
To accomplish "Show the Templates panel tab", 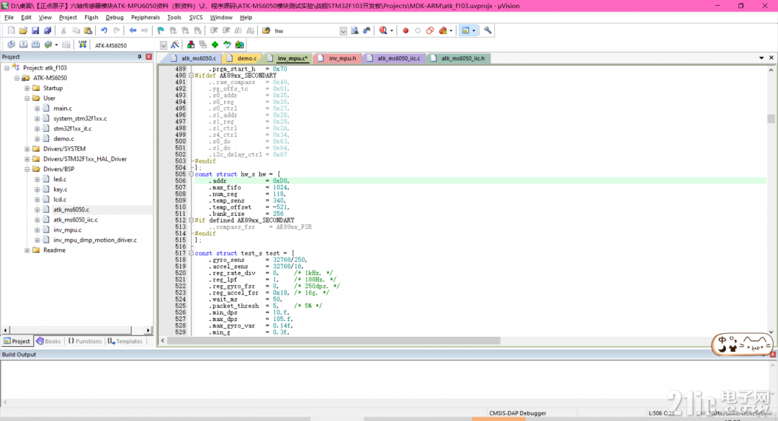I will click(x=125, y=341).
